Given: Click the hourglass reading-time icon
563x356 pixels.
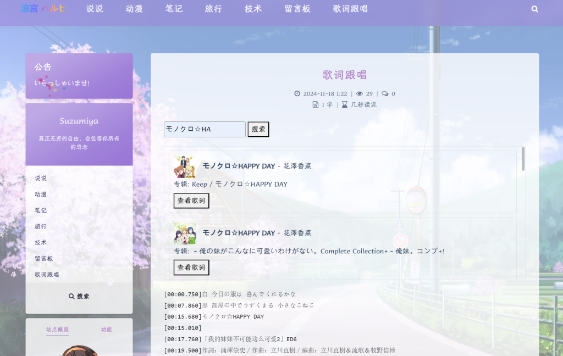Looking at the screenshot, I should coord(345,104).
